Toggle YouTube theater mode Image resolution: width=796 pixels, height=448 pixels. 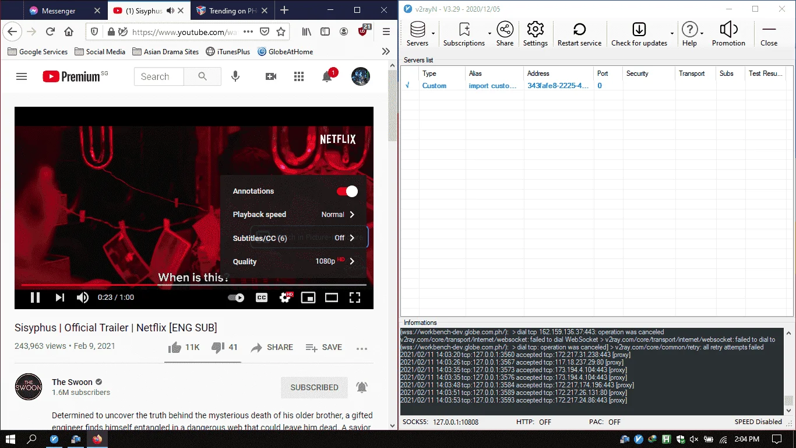(332, 297)
